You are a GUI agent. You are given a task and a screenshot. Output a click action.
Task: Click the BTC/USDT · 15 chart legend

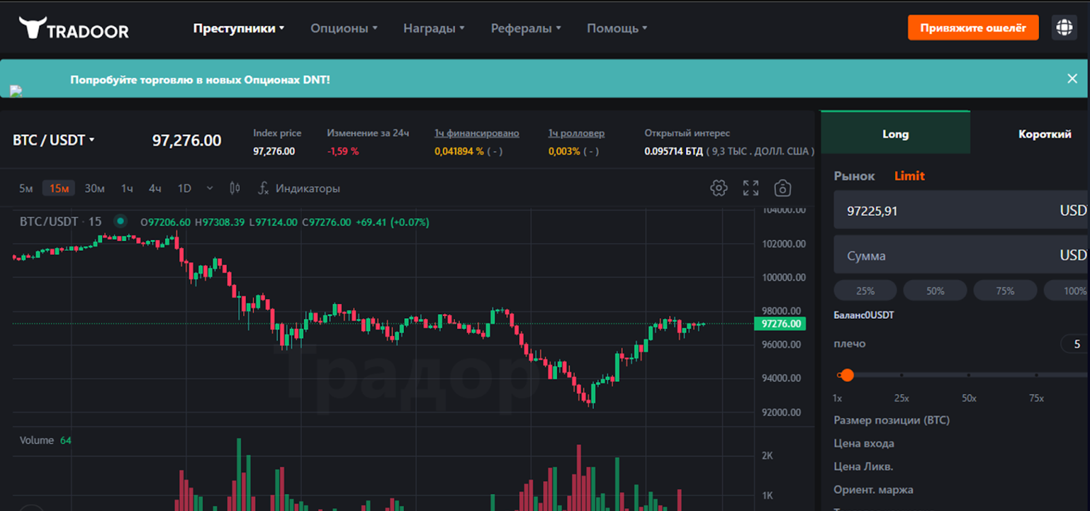click(x=60, y=221)
